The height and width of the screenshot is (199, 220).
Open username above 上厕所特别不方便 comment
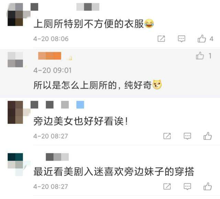click(65, 7)
